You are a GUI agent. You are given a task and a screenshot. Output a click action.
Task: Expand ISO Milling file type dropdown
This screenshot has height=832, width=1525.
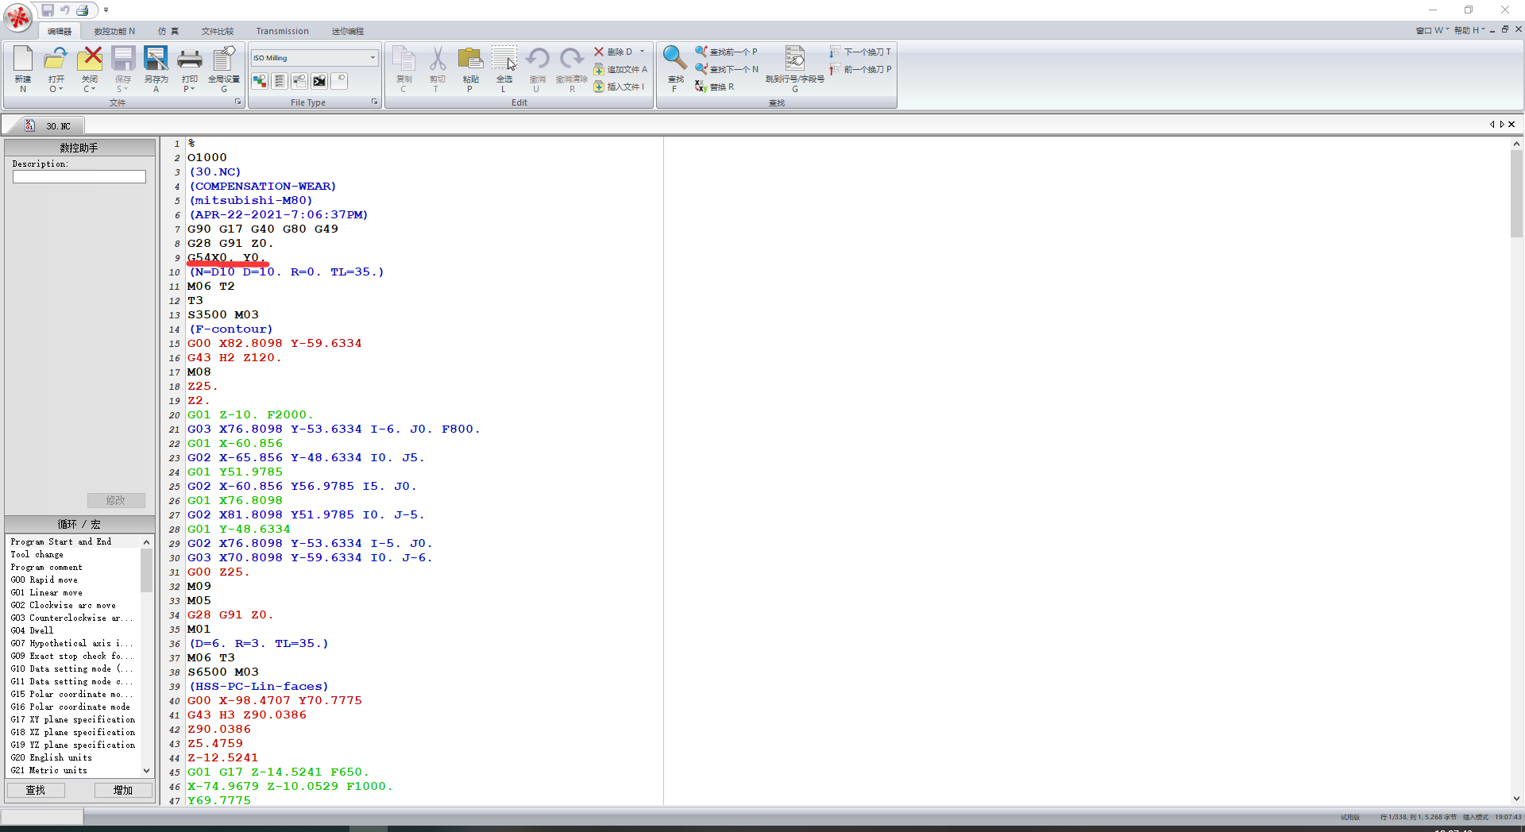tap(373, 57)
